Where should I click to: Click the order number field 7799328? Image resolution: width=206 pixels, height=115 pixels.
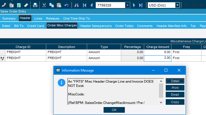[x=110, y=5]
